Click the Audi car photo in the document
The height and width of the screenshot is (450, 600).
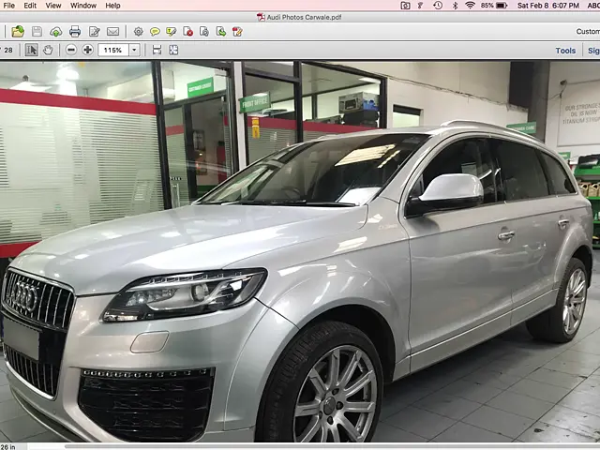(x=300, y=252)
